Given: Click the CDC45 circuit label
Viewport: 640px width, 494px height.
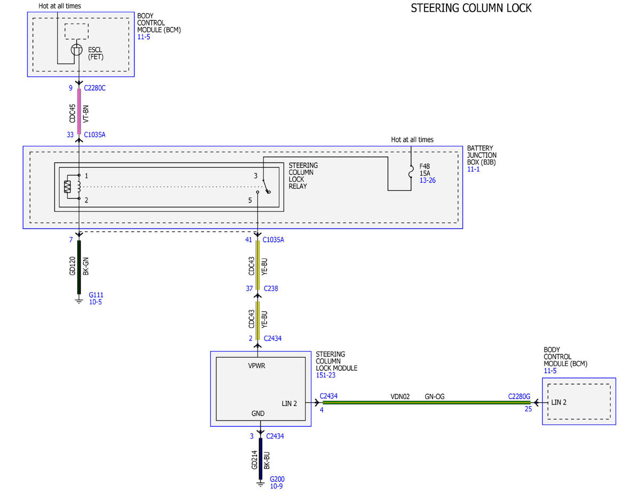Looking at the screenshot, I should pyautogui.click(x=73, y=113).
